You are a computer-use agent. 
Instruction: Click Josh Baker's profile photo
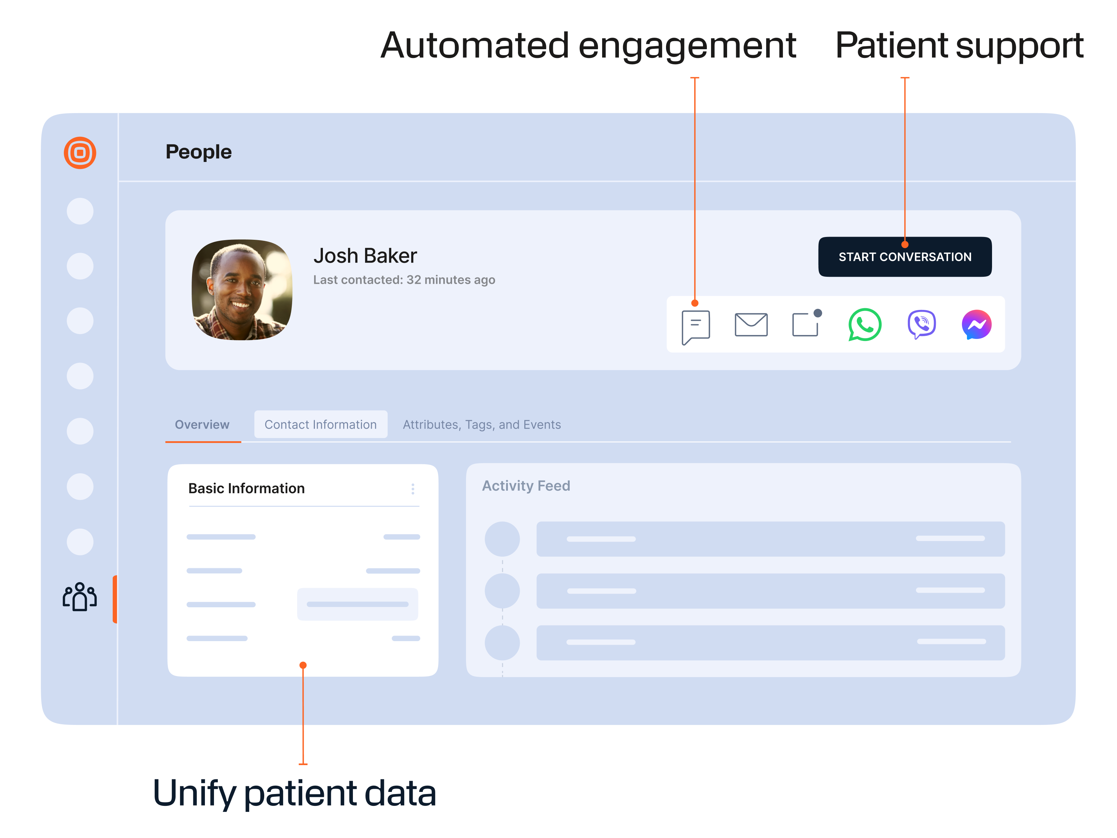point(242,290)
